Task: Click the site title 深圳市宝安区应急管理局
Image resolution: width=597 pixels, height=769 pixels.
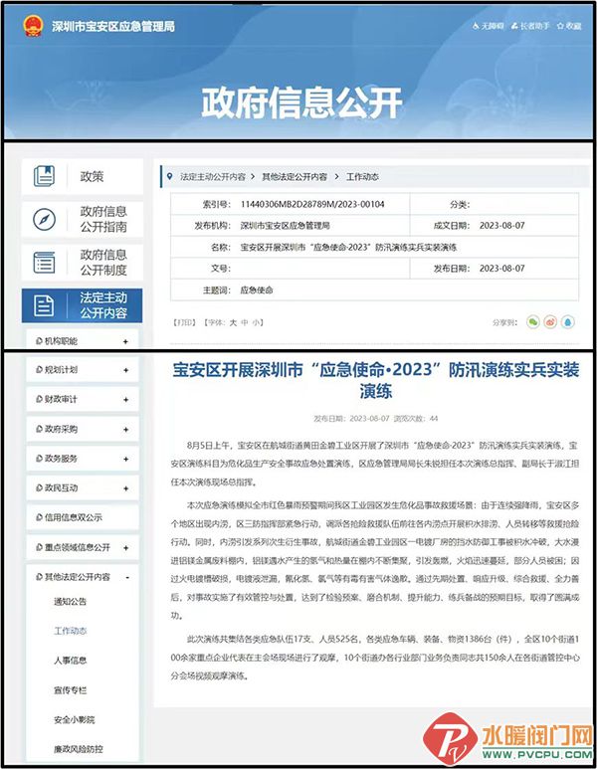Action: (x=113, y=26)
